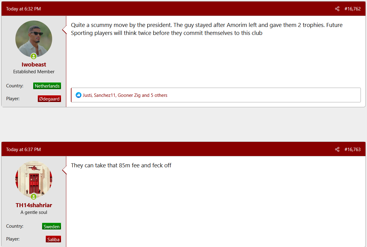Click the Iwobeast username link
Viewport: 367px width, 247px height.
pyautogui.click(x=34, y=64)
